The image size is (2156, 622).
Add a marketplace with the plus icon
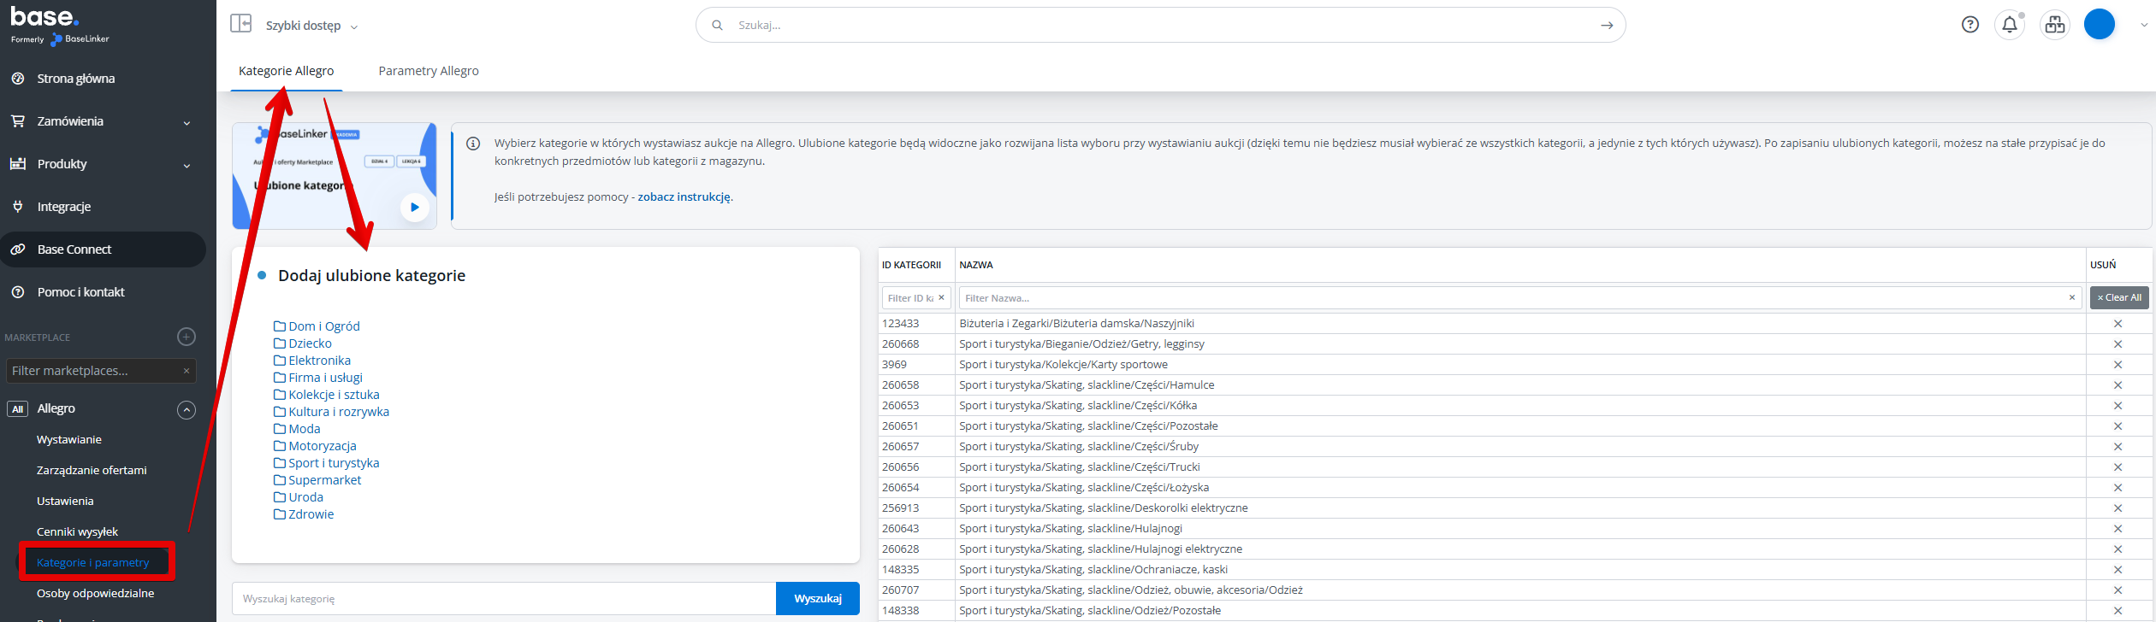[187, 337]
